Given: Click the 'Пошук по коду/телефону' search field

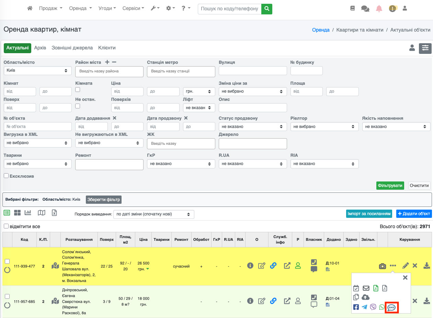Looking at the screenshot, I should pos(229,9).
